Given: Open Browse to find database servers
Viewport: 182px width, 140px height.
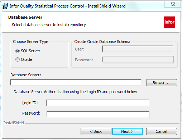Looking at the screenshot, I should (x=162, y=83).
